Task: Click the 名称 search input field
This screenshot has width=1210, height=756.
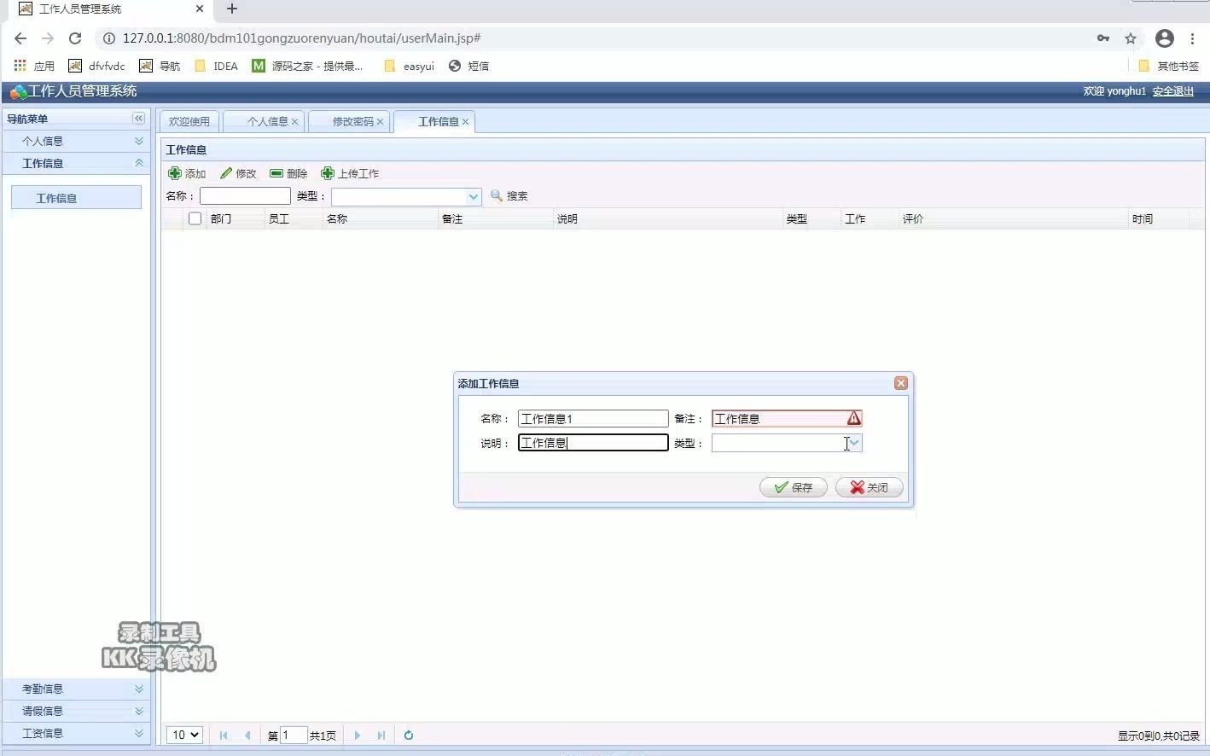Action: click(245, 196)
